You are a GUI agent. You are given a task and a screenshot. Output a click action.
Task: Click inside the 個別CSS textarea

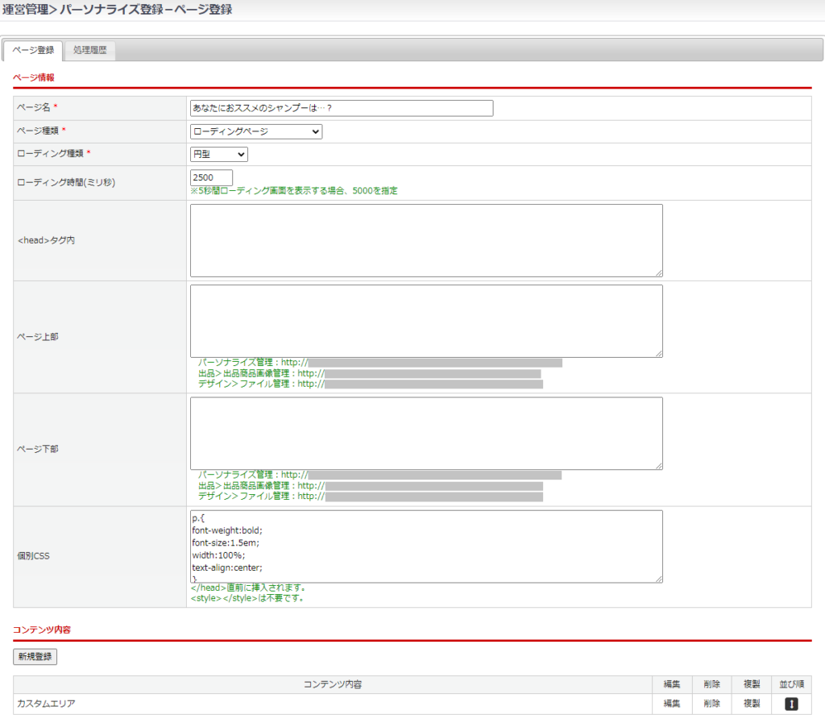[426, 546]
